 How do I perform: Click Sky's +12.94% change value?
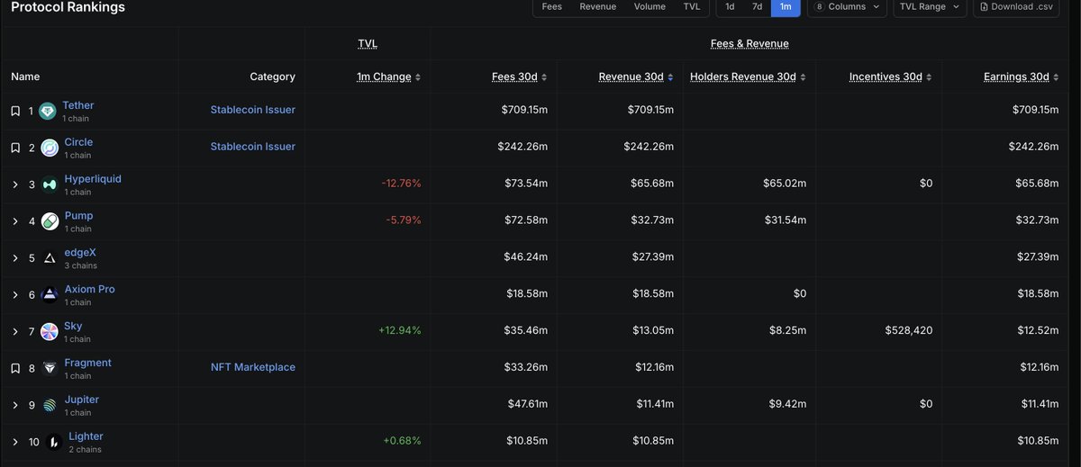400,330
